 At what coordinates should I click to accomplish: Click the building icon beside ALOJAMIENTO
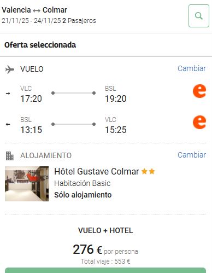[x=10, y=156]
